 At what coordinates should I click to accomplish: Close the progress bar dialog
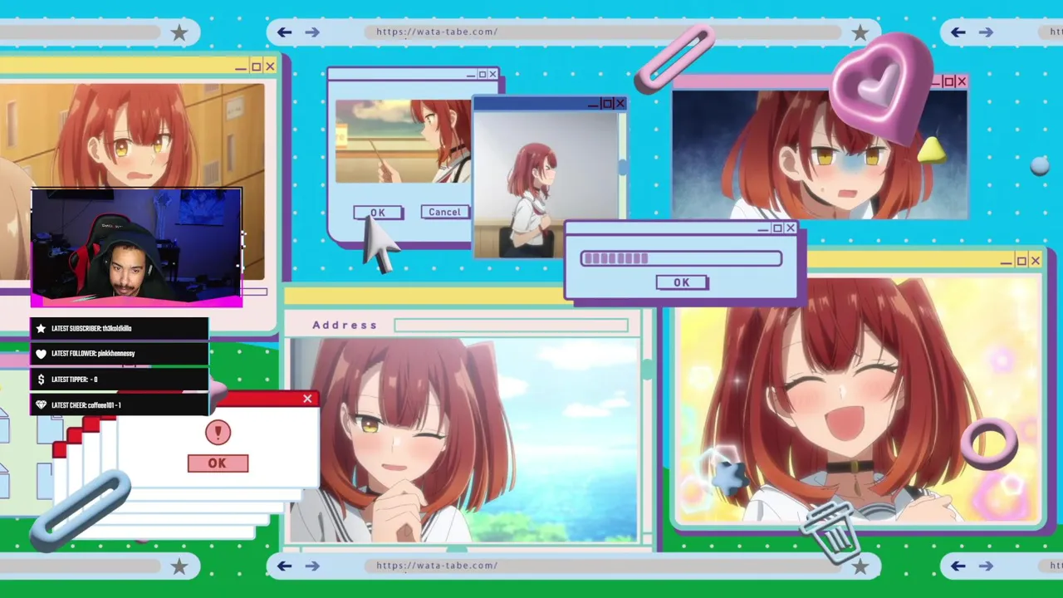[x=790, y=228]
